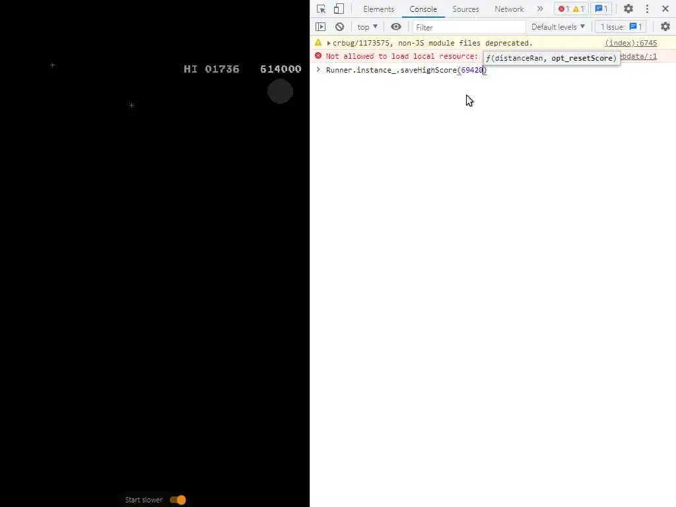Viewport: 676px width, 507px height.
Task: Open the Network tab
Action: pos(509,9)
